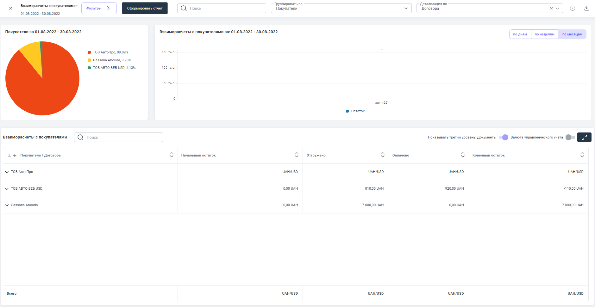Click the expand all rows icon
The height and width of the screenshot is (307, 595).
pyautogui.click(x=9, y=155)
